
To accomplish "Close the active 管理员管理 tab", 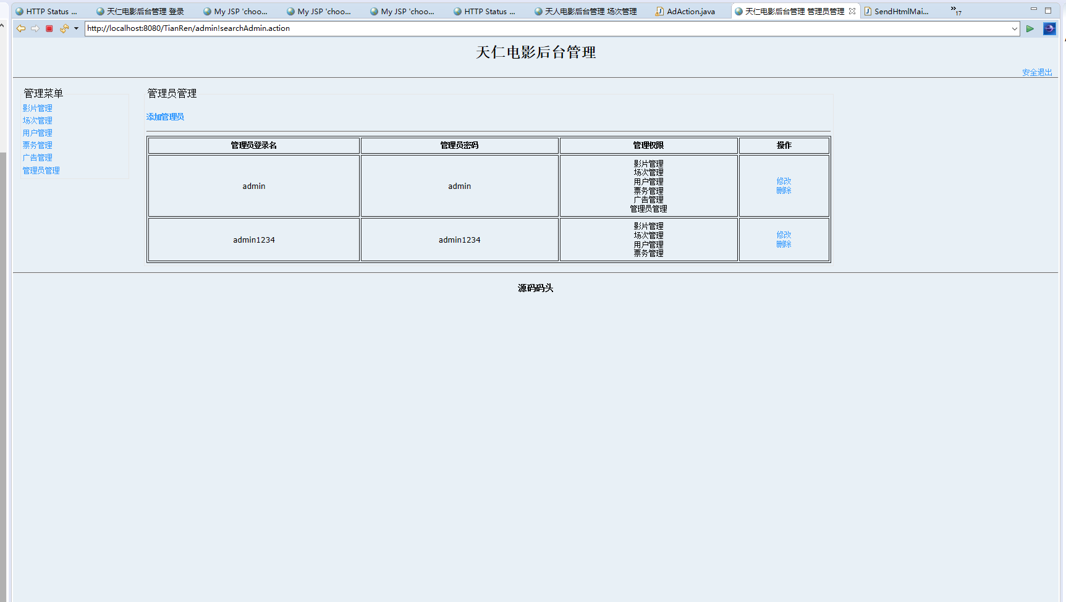I will (x=852, y=10).
